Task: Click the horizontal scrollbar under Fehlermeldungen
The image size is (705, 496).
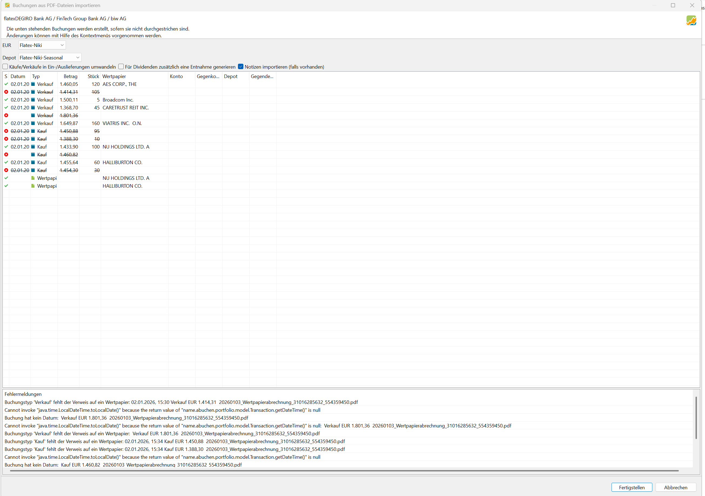Action: click(x=344, y=471)
